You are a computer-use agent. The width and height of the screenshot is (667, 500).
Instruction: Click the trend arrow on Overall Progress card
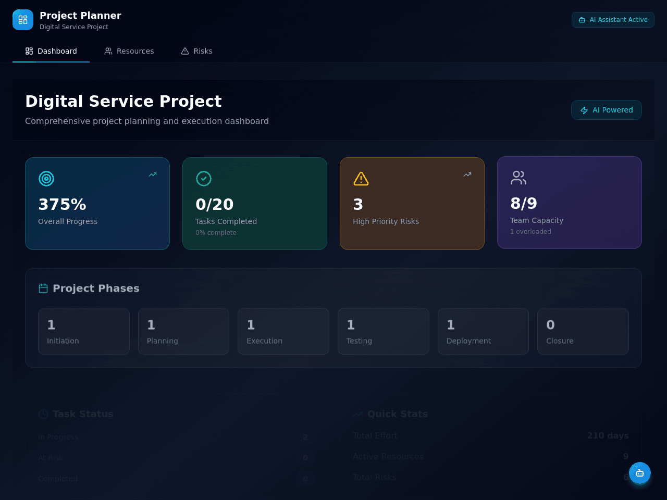tap(153, 174)
